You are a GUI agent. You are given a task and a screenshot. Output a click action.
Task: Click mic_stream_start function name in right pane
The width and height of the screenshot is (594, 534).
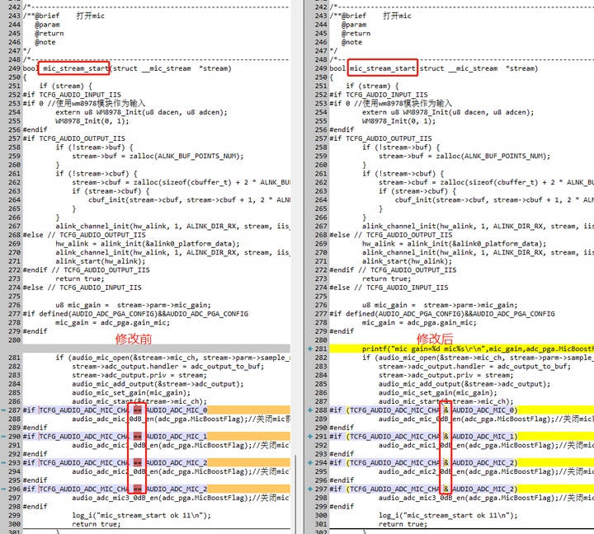(382, 68)
